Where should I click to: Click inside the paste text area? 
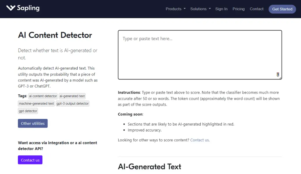(x=200, y=55)
